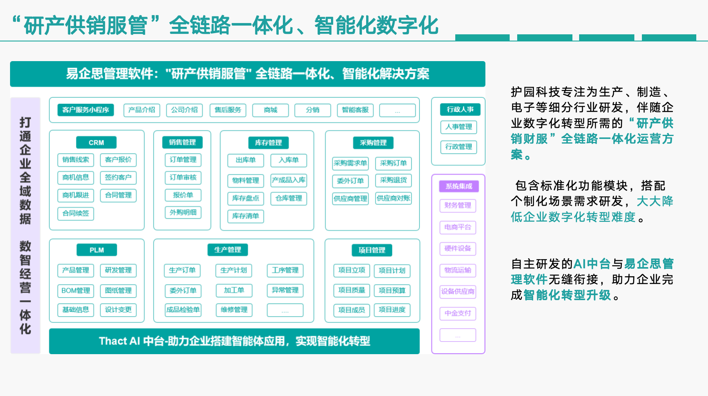
Task: Select 财务管理 under 系统集成
Action: coord(458,206)
